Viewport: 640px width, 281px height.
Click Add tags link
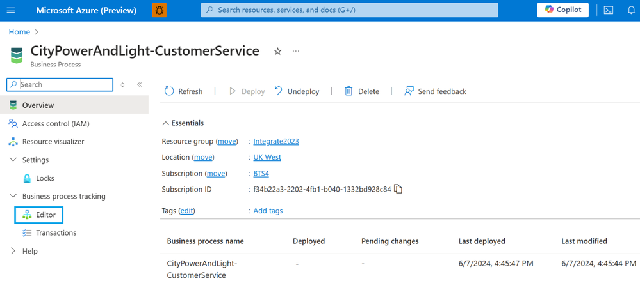pos(268,211)
